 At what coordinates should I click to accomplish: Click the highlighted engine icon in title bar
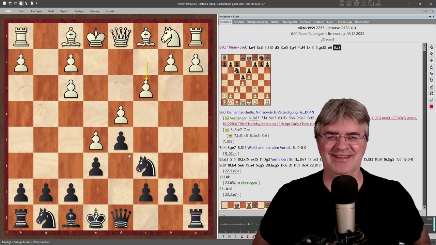(21, 3)
